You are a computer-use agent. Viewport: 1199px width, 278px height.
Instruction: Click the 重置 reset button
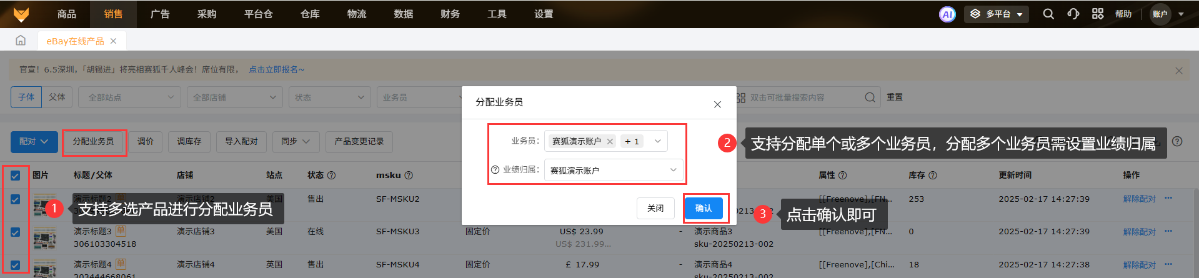tap(895, 97)
